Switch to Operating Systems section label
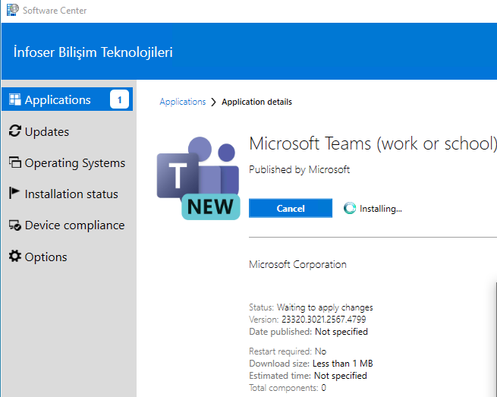 pyautogui.click(x=75, y=162)
